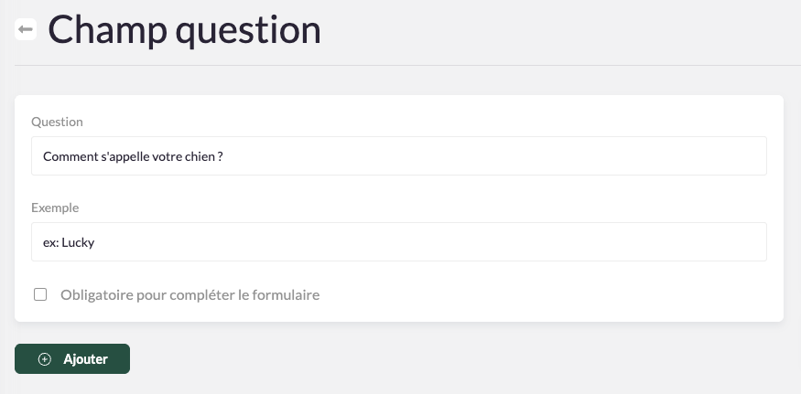Place cursor in 'ex: Lucky' text

(69, 242)
